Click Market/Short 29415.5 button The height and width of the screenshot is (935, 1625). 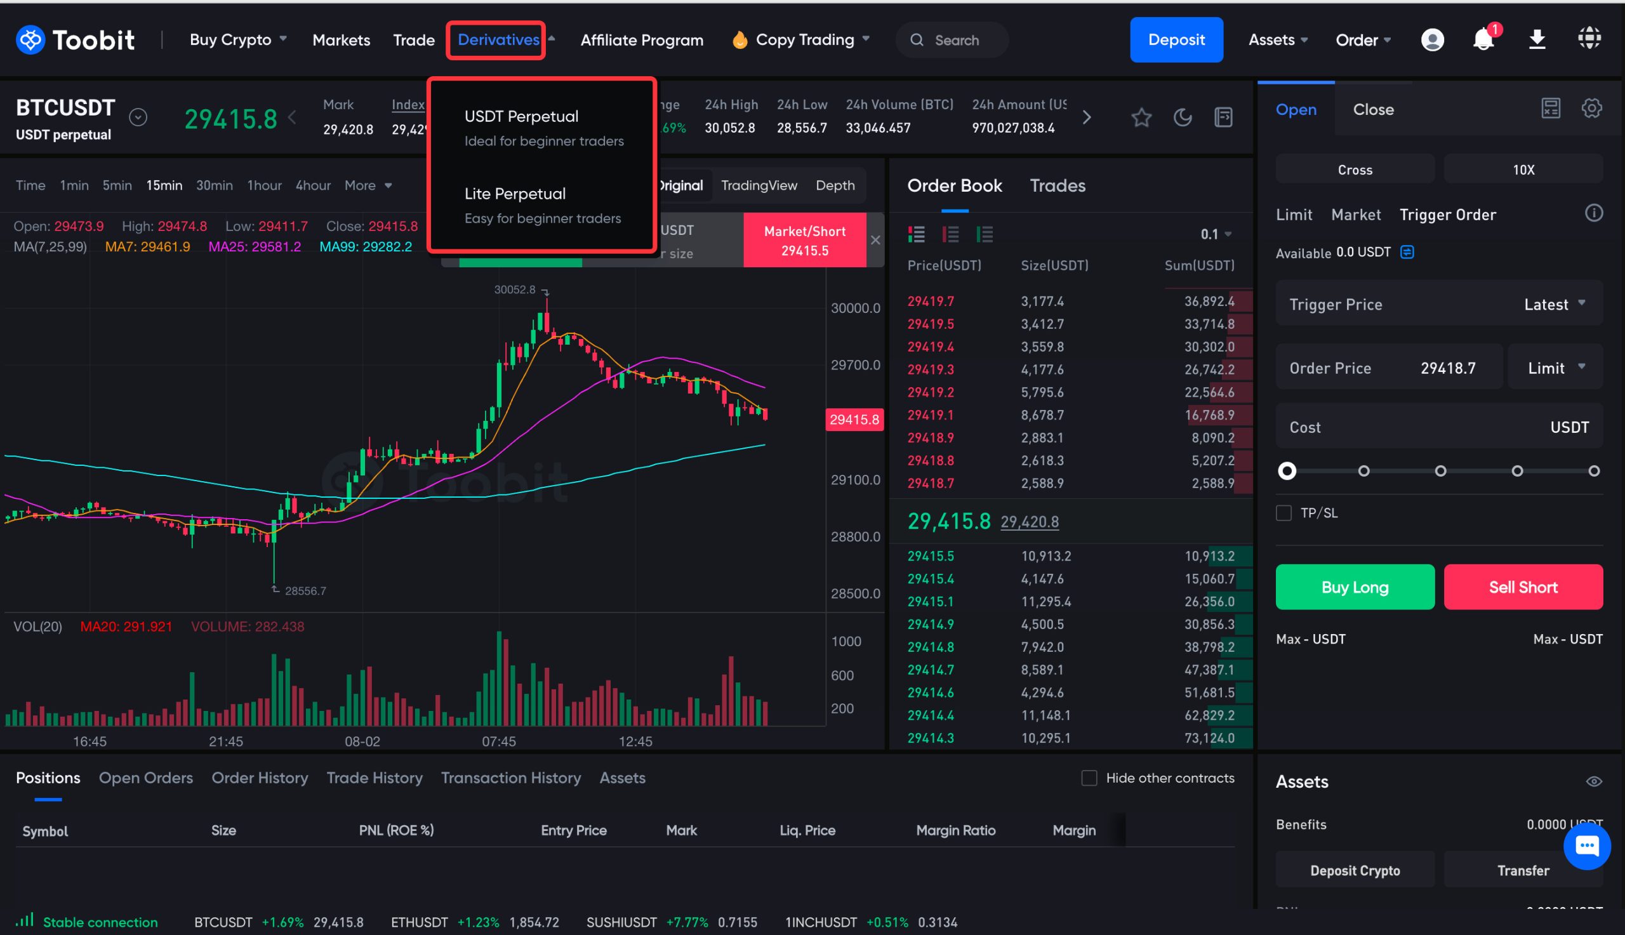[x=804, y=240]
